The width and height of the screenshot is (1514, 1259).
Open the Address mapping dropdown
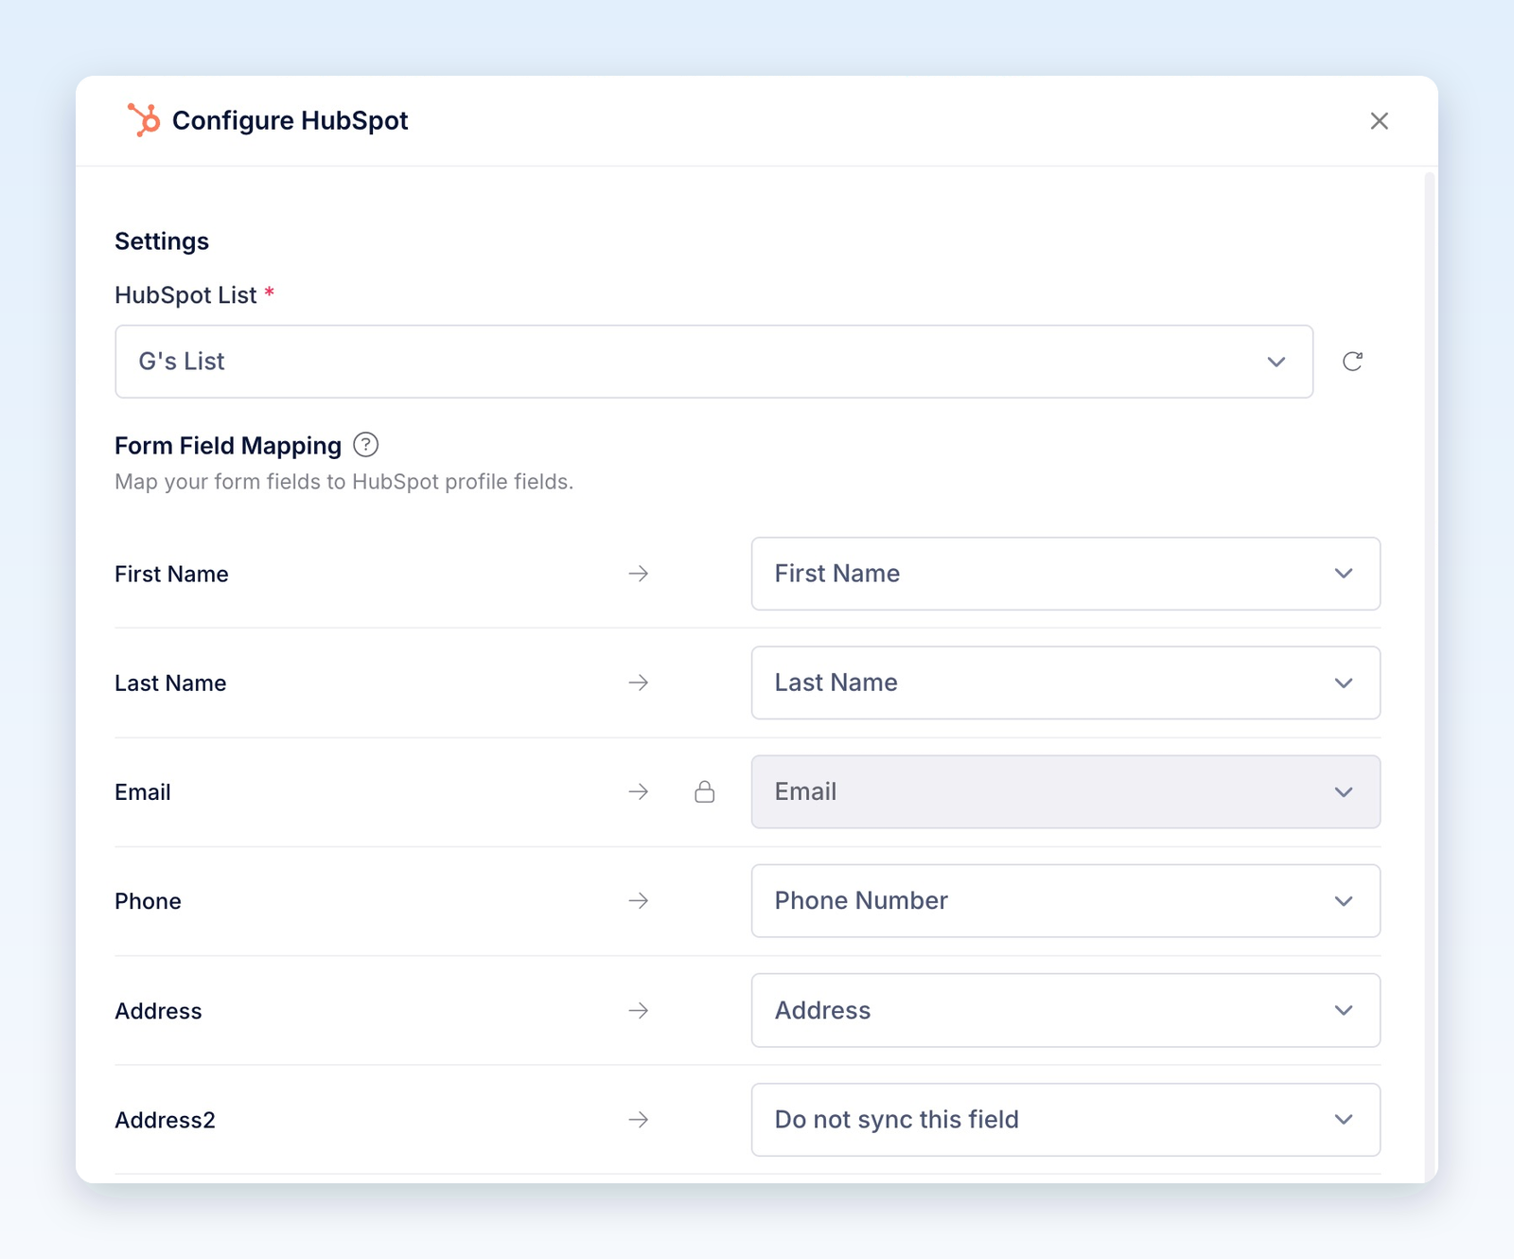1065,1010
